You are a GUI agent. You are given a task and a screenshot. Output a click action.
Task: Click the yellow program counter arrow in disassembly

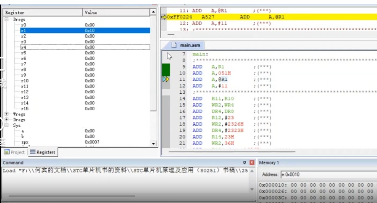click(164, 17)
